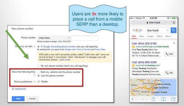Click 'Cheap Towing Charleston' text
This screenshot has height=106, width=184.
pos(144,68)
